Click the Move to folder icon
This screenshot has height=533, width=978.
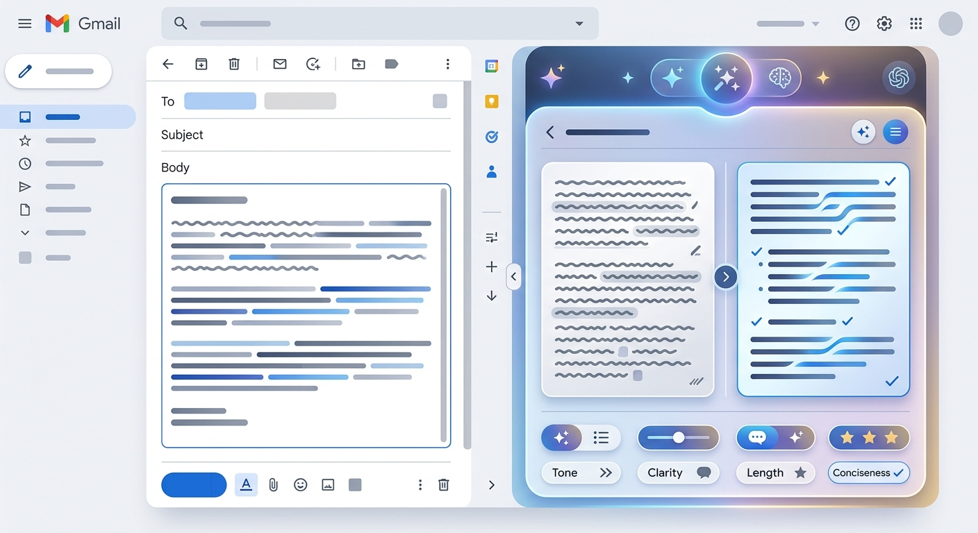[x=358, y=64]
